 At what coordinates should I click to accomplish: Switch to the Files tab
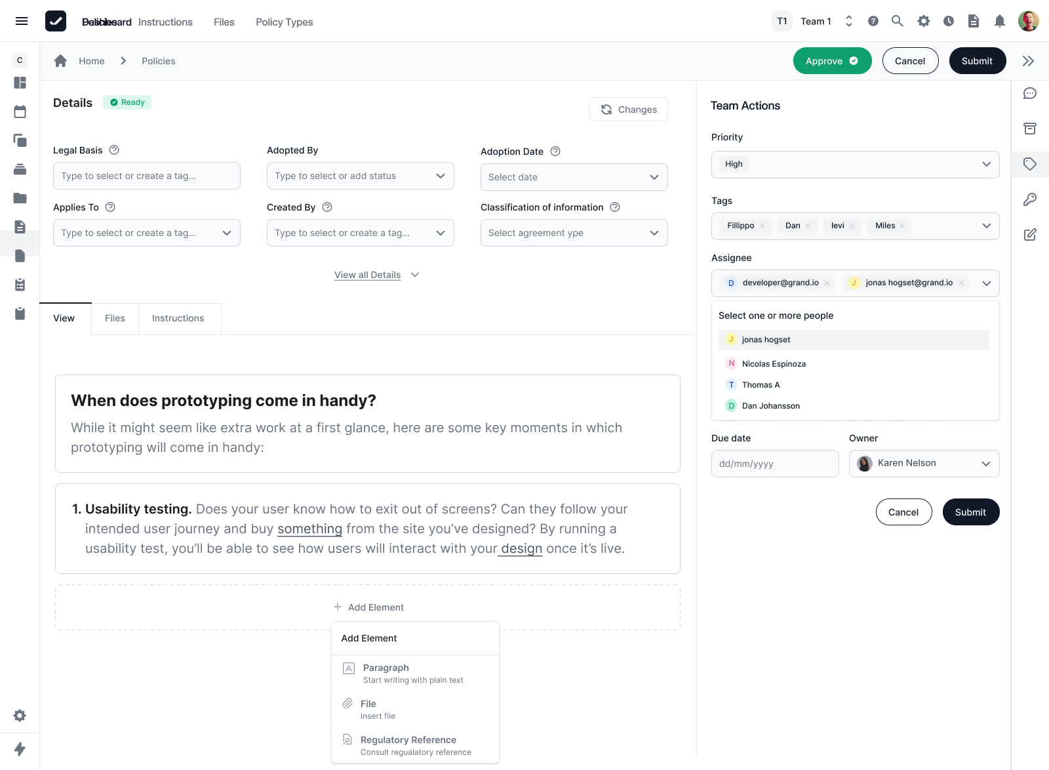(x=115, y=319)
